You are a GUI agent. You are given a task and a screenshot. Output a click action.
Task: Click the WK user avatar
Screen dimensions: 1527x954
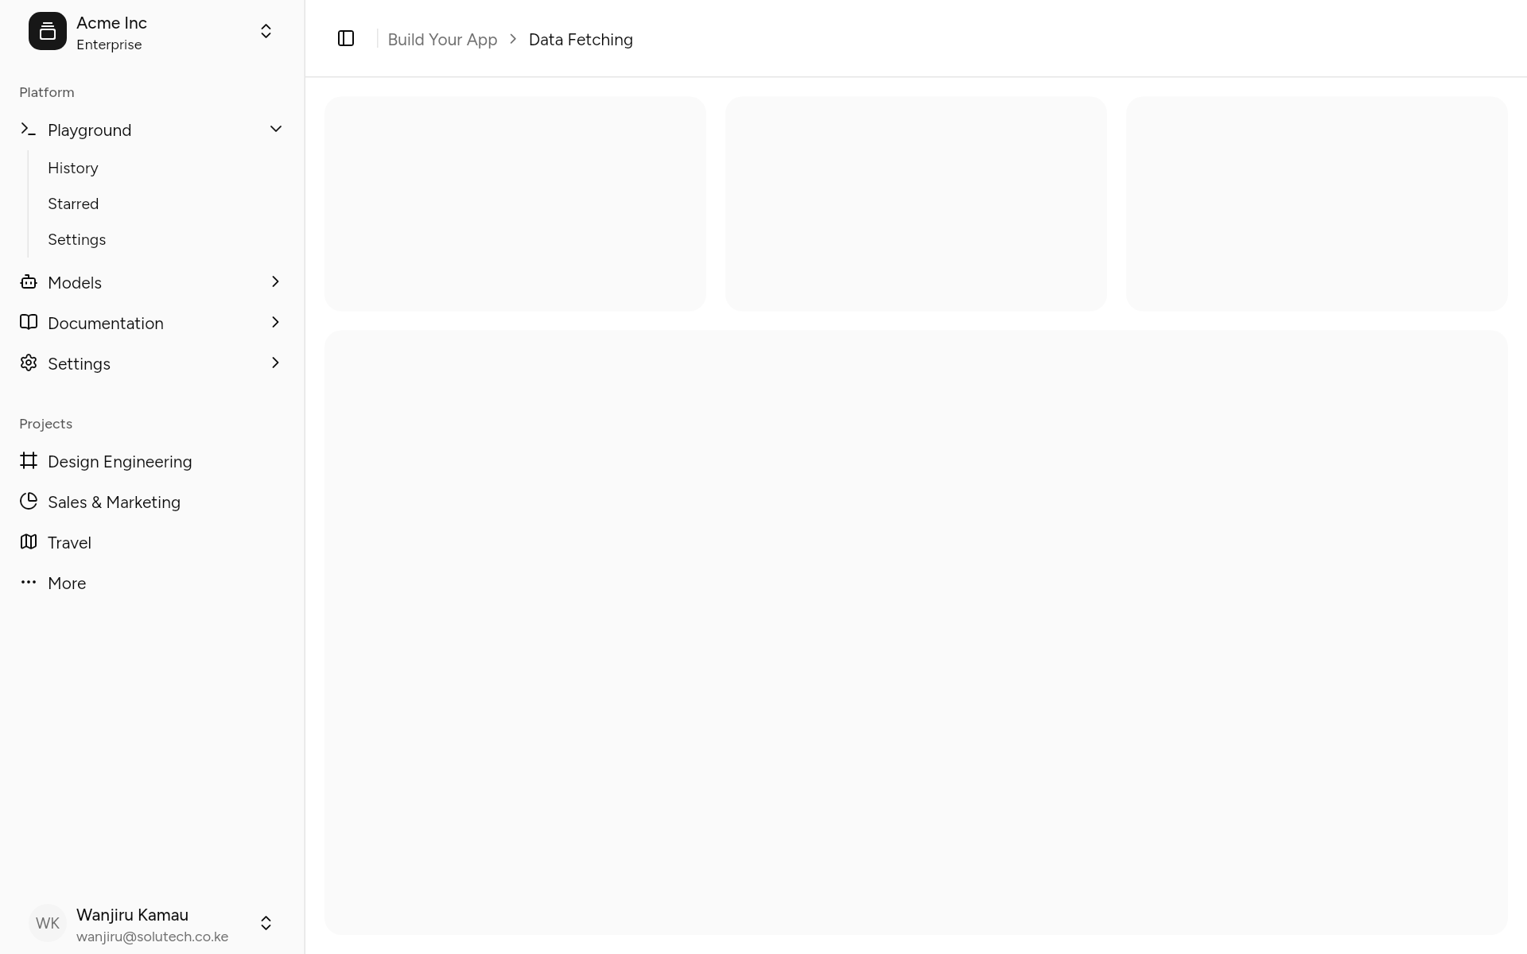[x=48, y=923]
